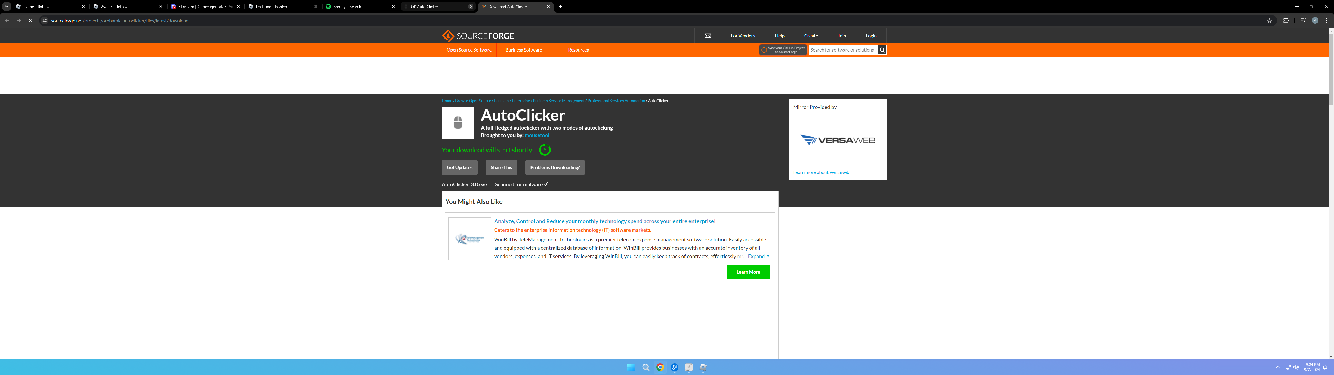This screenshot has height=375, width=1334.
Task: Open the Chrome three-dot menu
Action: pyautogui.click(x=1326, y=21)
